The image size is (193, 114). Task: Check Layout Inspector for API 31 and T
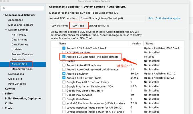pyautogui.click(x=64, y=112)
